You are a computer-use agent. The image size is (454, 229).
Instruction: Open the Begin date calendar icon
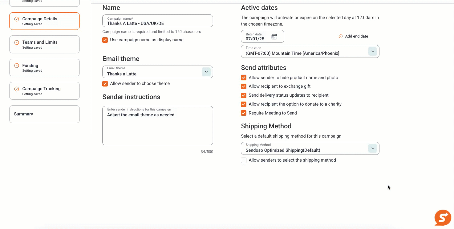click(274, 37)
